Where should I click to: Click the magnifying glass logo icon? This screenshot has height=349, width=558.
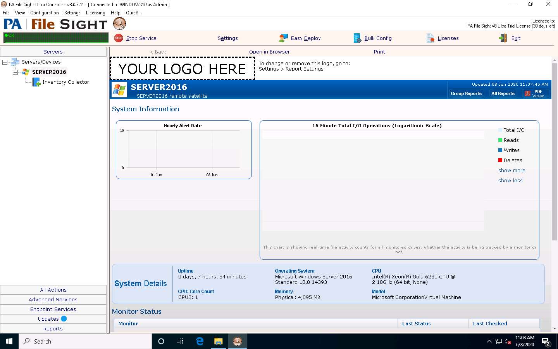click(x=120, y=24)
